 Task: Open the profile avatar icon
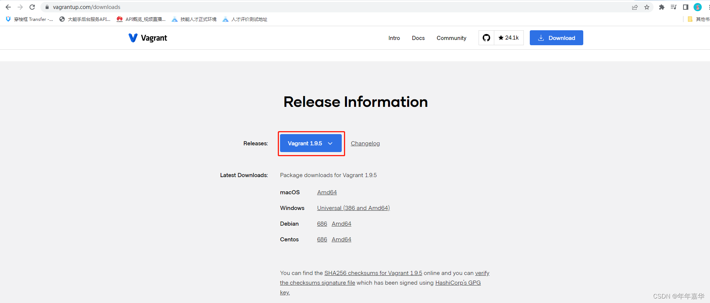click(x=698, y=7)
